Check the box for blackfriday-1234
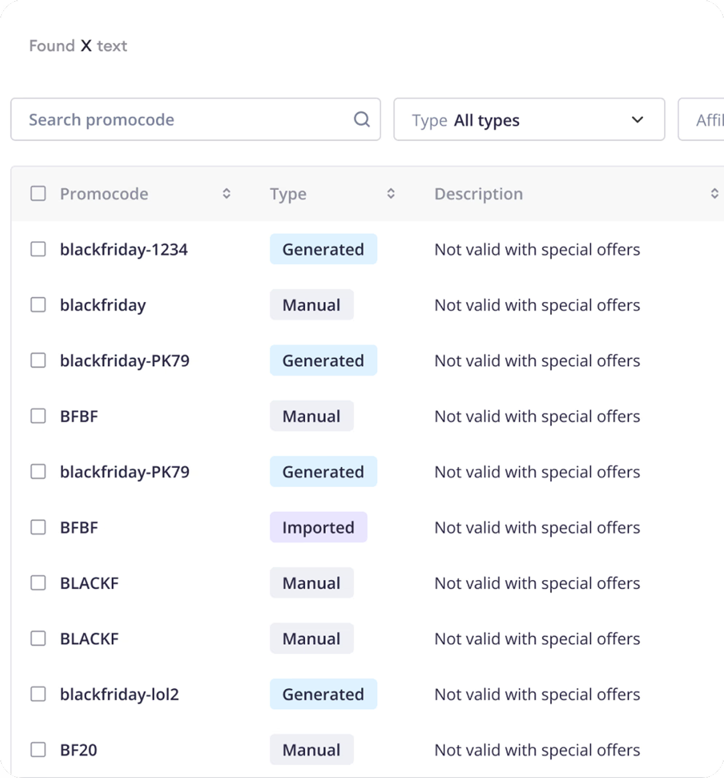Screen dimensions: 724x778 tap(38, 249)
